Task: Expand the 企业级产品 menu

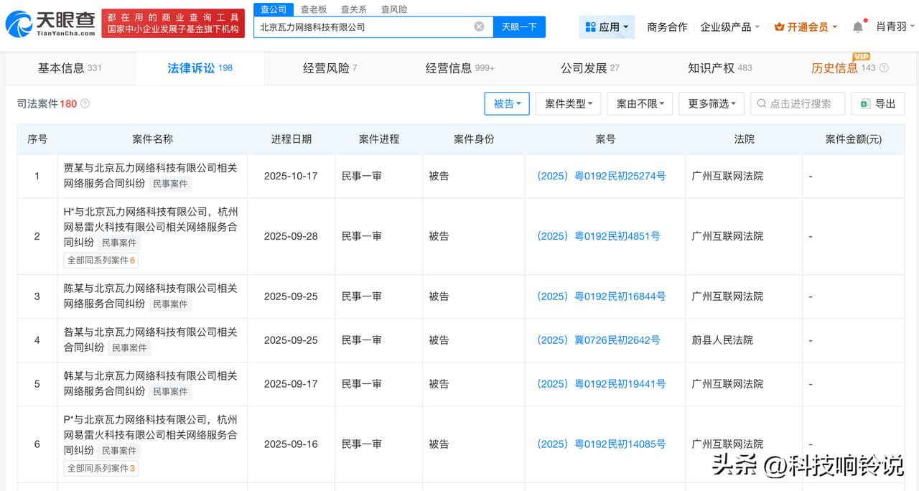Action: coord(729,27)
